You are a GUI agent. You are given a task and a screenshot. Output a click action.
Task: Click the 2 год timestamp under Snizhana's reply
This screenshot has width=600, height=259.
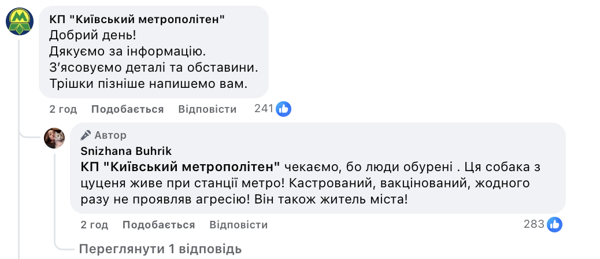94,225
